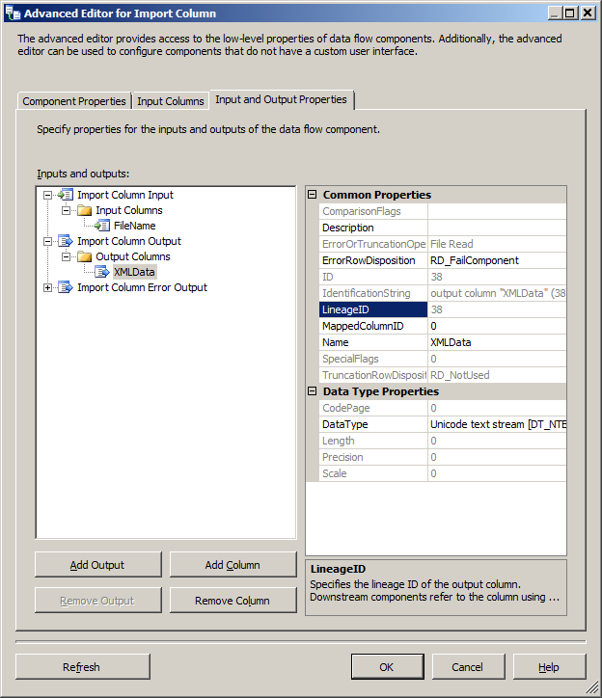Grab the window resize grip corner
Screen dimensions: 602x698
tap(591, 687)
